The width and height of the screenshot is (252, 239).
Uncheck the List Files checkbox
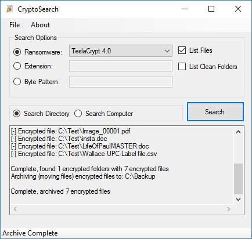pyautogui.click(x=182, y=50)
